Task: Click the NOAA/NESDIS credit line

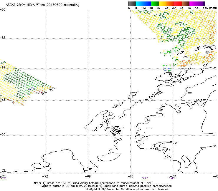Action: tap(127, 189)
